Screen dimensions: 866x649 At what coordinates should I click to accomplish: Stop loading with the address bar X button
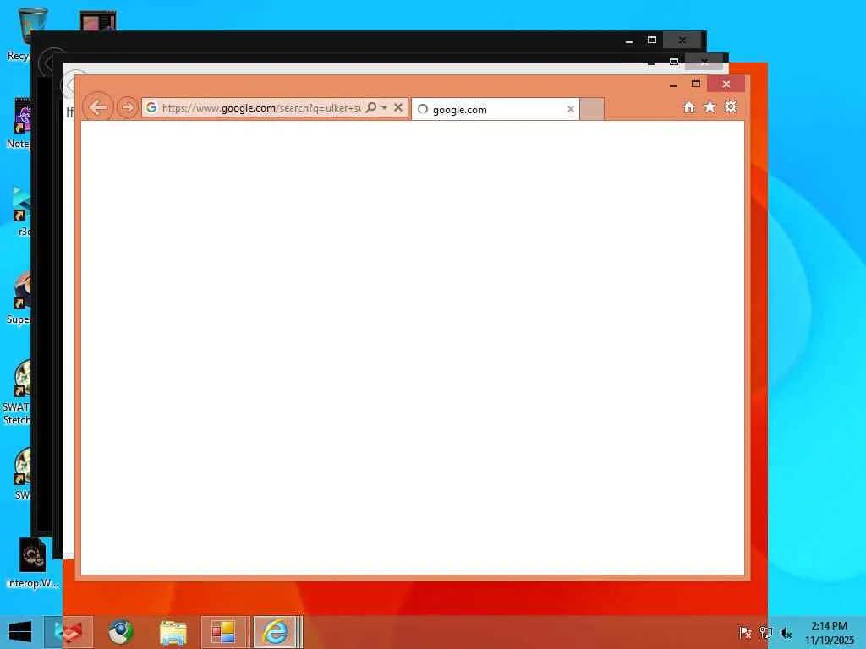pos(398,107)
